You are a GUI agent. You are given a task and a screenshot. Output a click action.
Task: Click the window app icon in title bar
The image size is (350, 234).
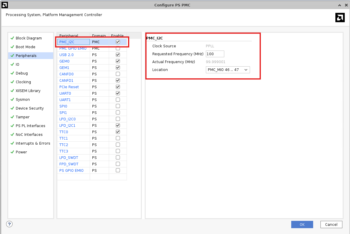click(4, 5)
